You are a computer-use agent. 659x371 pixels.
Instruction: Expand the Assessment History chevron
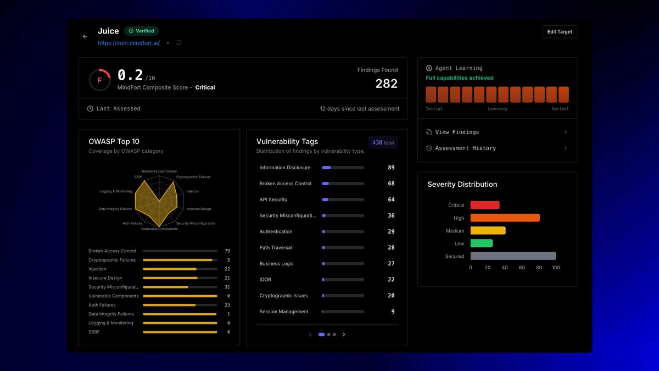[x=566, y=148]
